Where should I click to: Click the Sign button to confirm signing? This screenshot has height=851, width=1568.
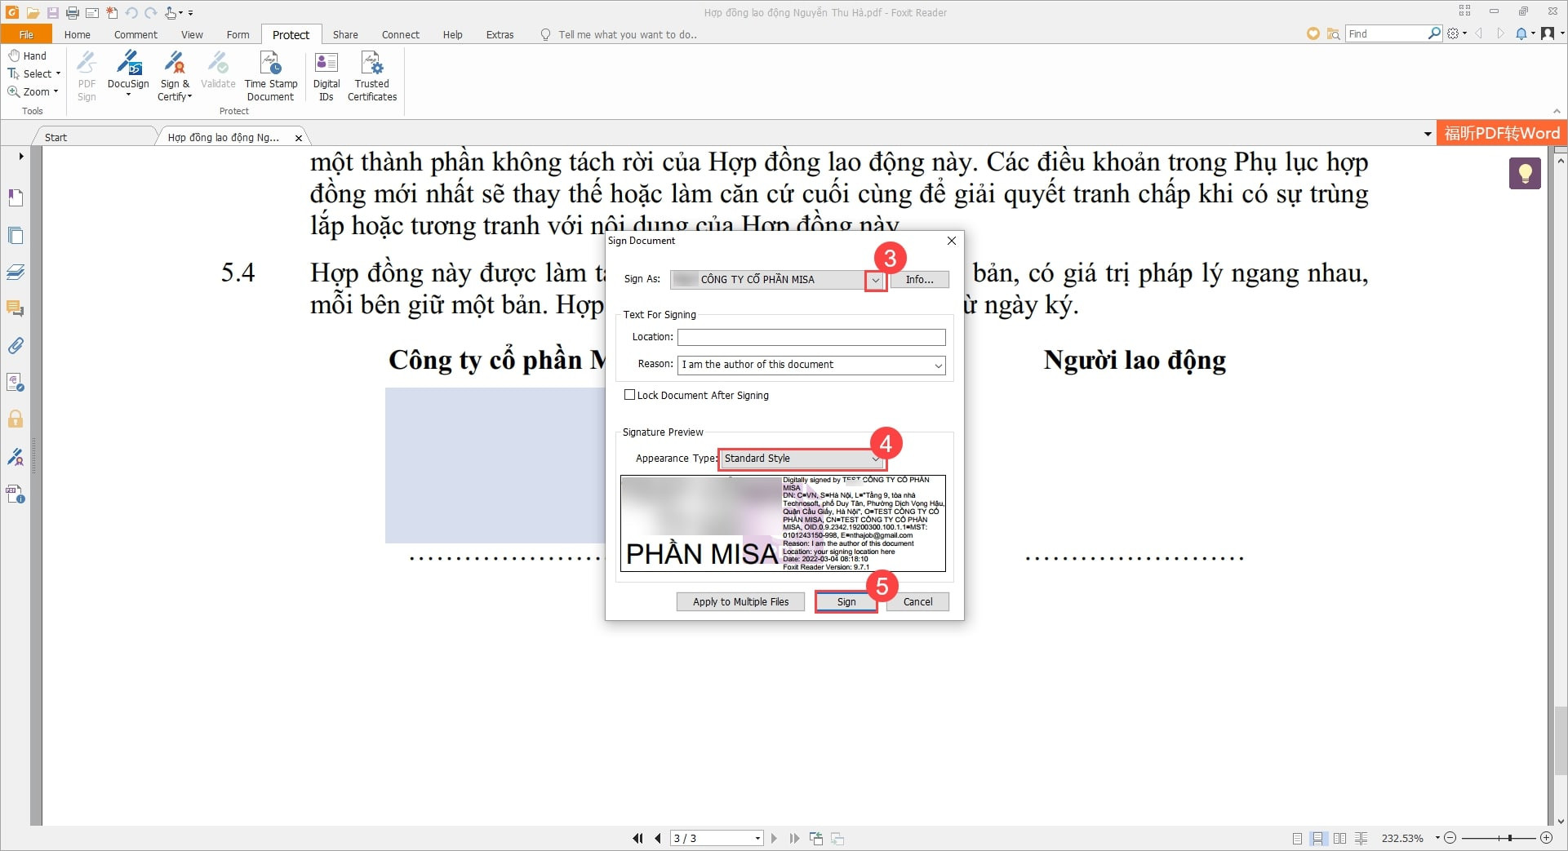click(x=846, y=601)
